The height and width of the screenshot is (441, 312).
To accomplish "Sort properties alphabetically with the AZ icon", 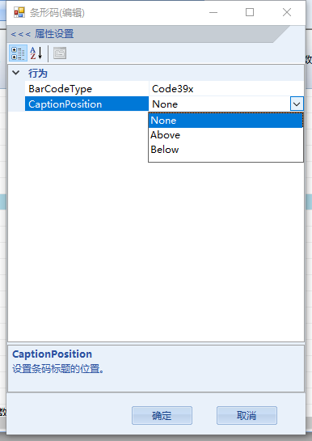I will click(36, 53).
